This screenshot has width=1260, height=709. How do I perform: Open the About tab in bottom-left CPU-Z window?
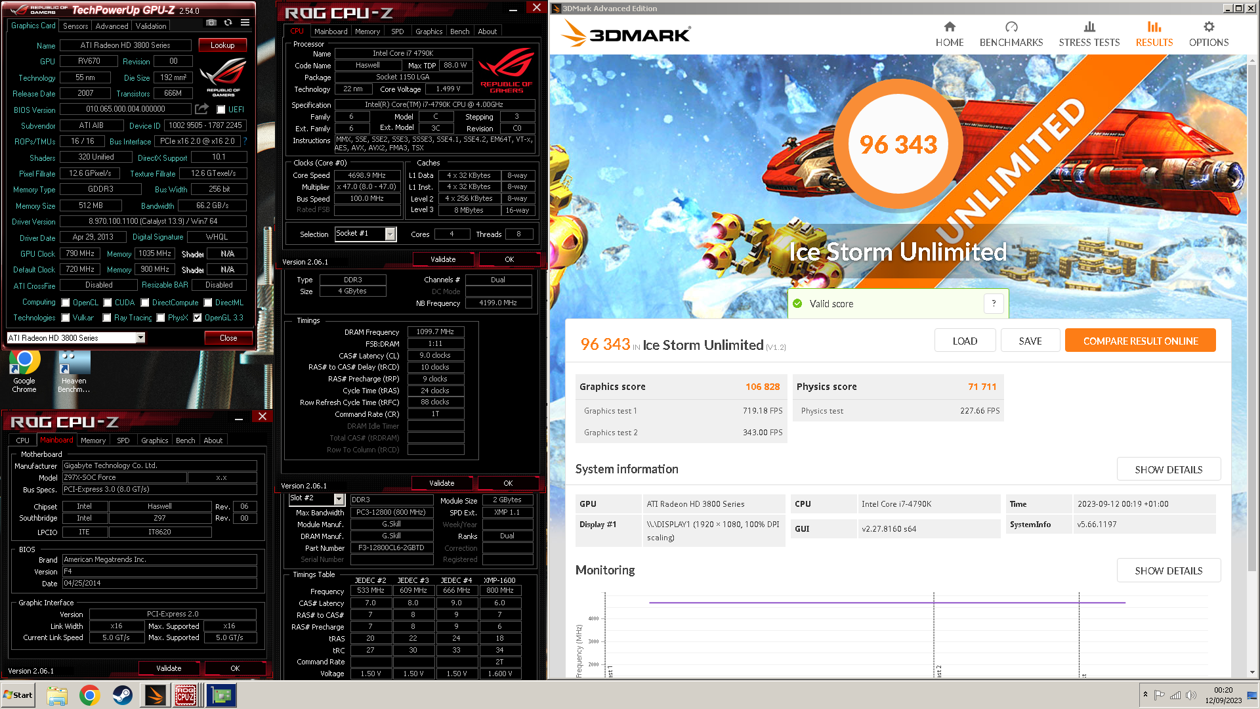tap(213, 440)
